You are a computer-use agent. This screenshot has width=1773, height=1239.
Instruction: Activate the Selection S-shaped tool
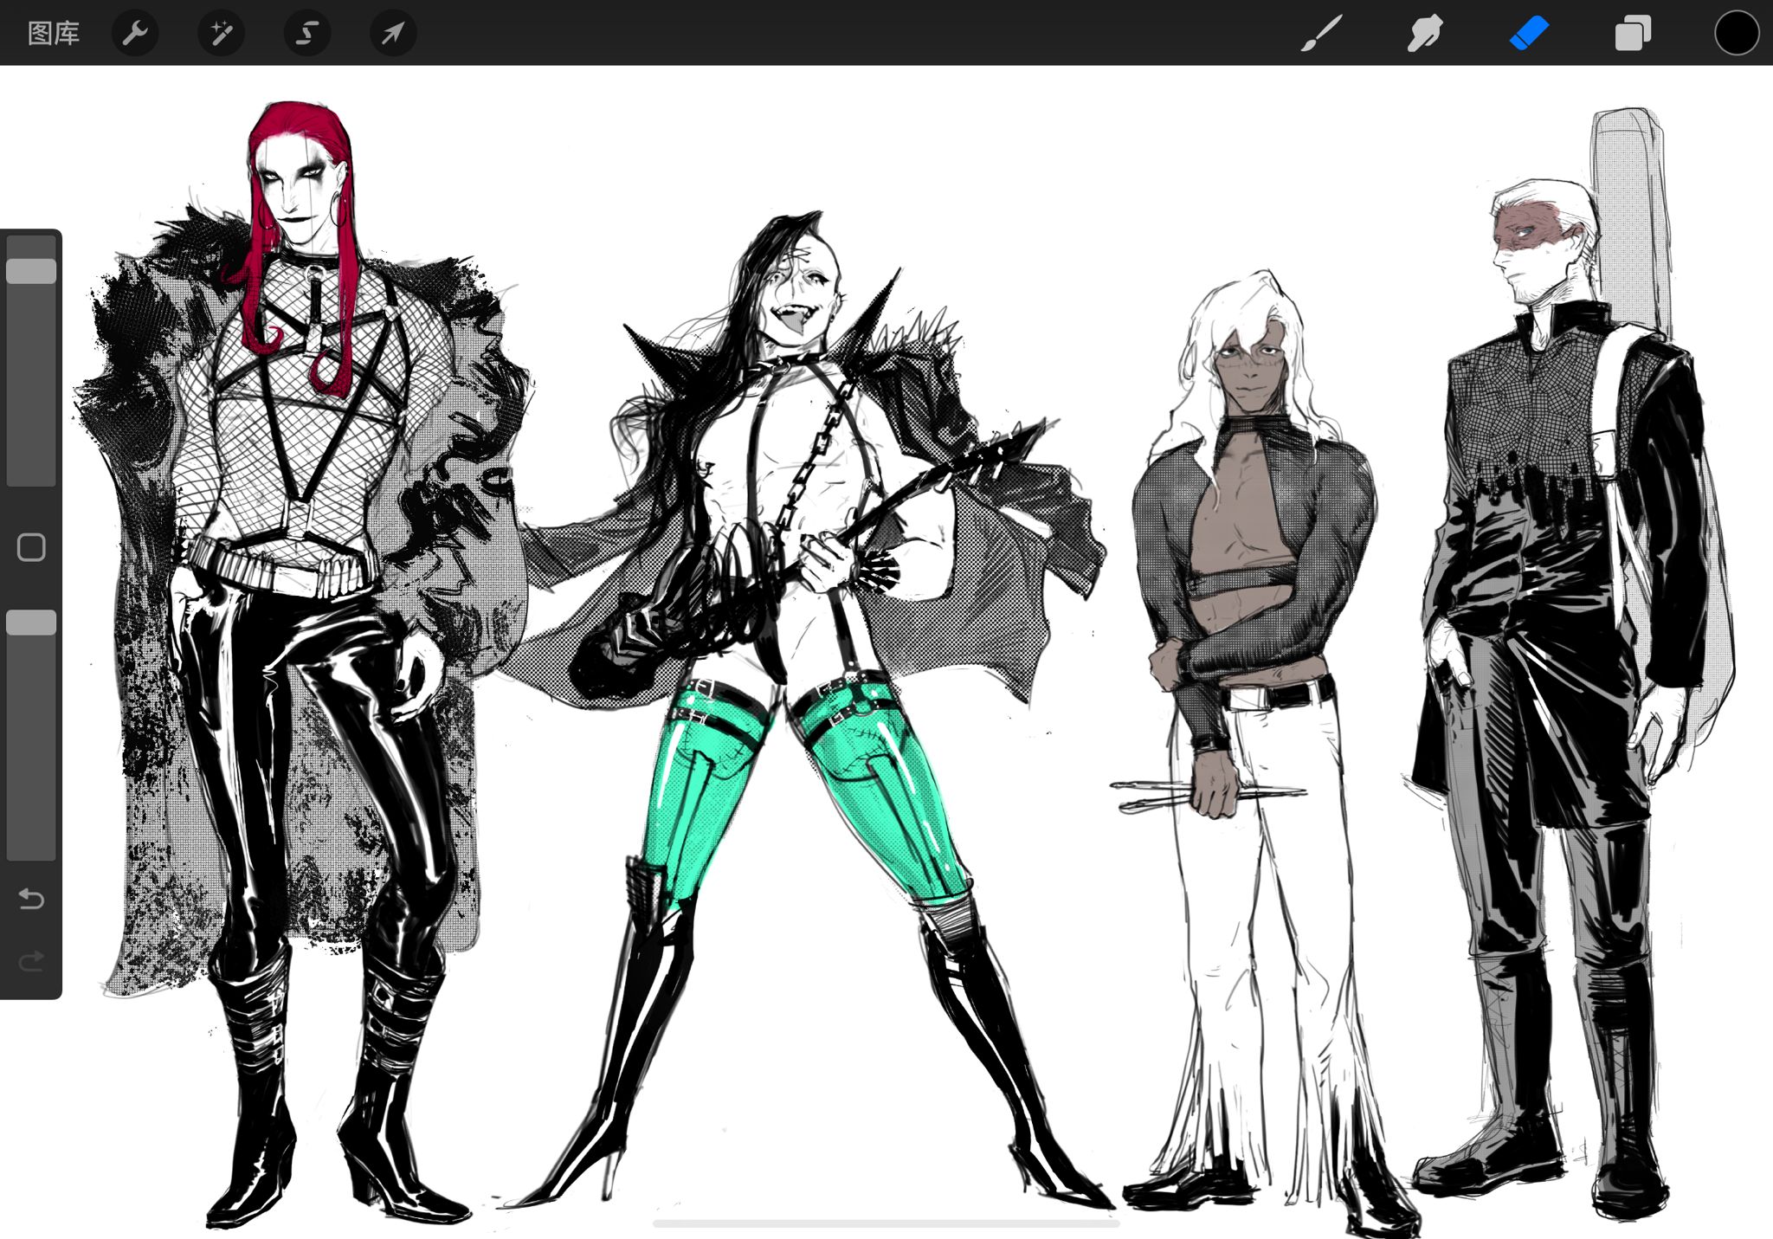click(307, 34)
